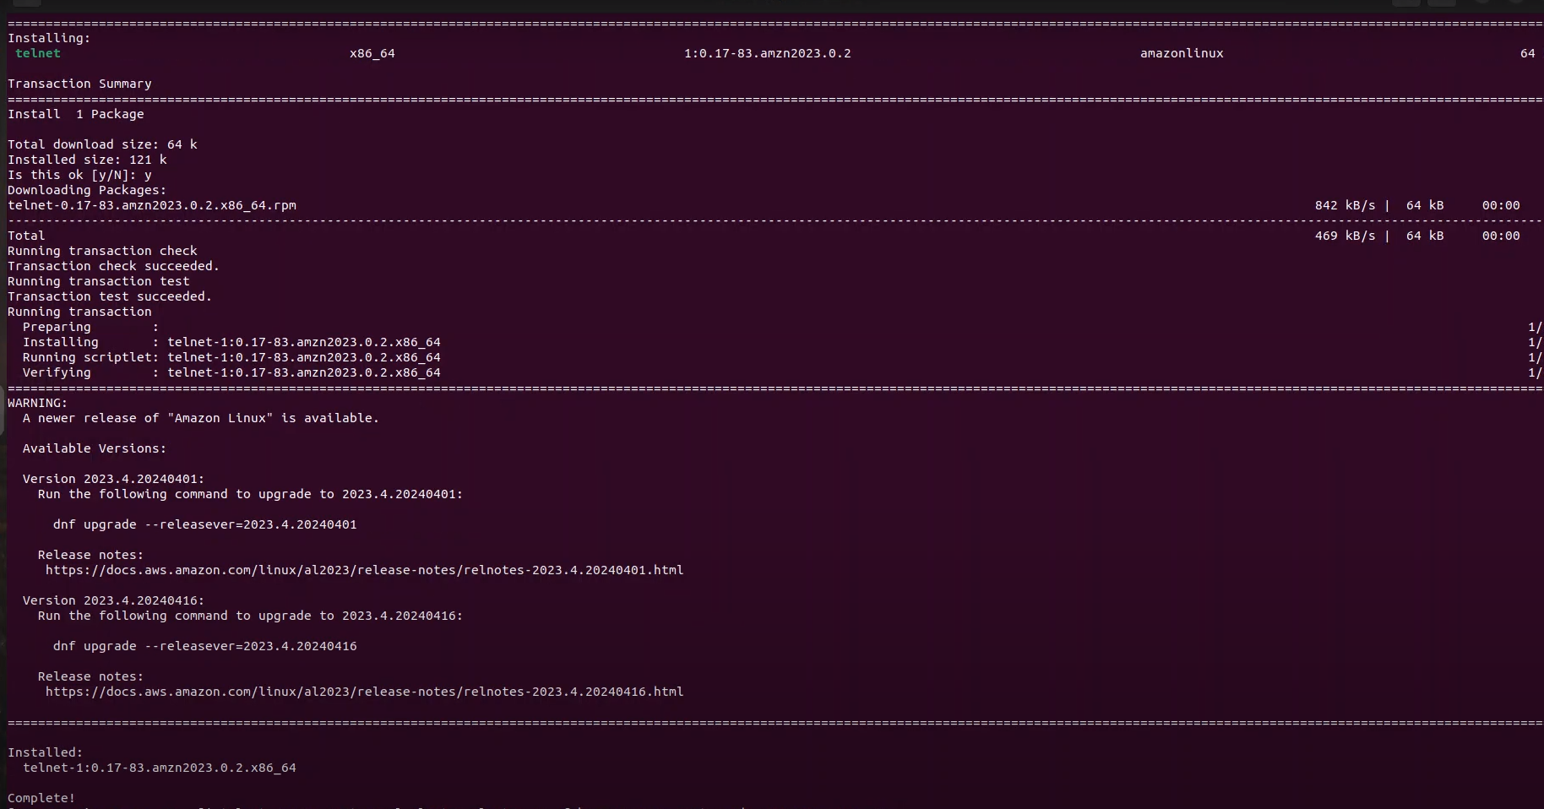This screenshot has width=1544, height=809.
Task: Click the 'Version 2023.4.20240416:' heading
Action: (113, 600)
